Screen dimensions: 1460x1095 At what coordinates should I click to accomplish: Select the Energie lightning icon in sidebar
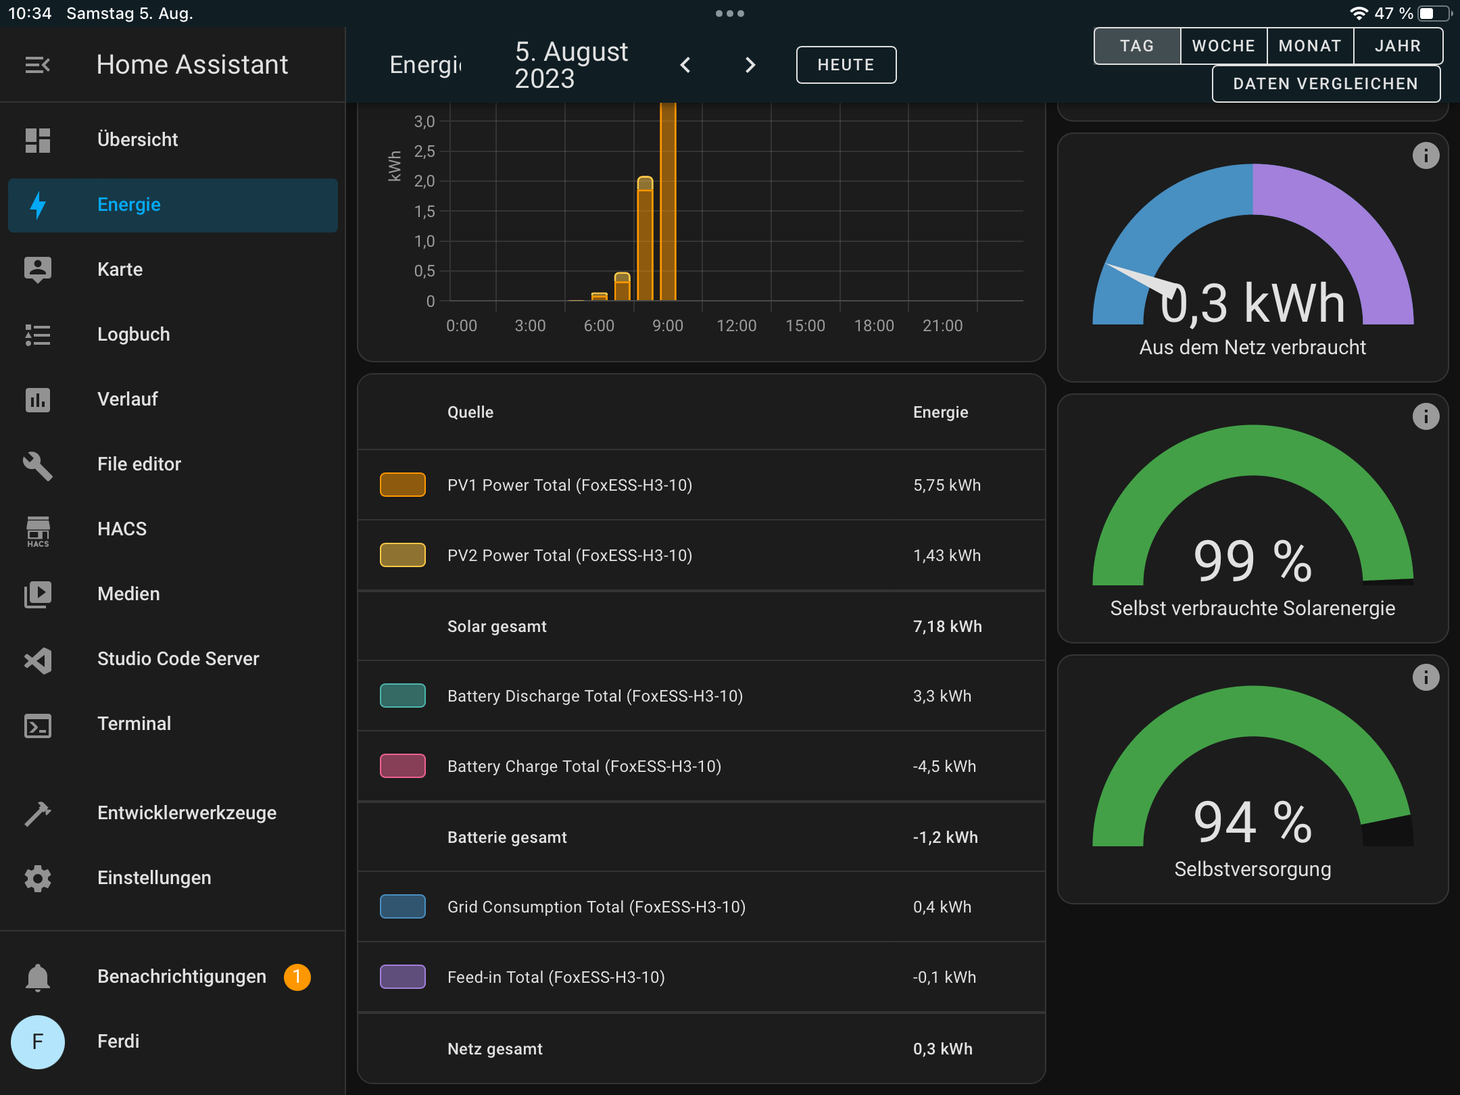pos(38,204)
